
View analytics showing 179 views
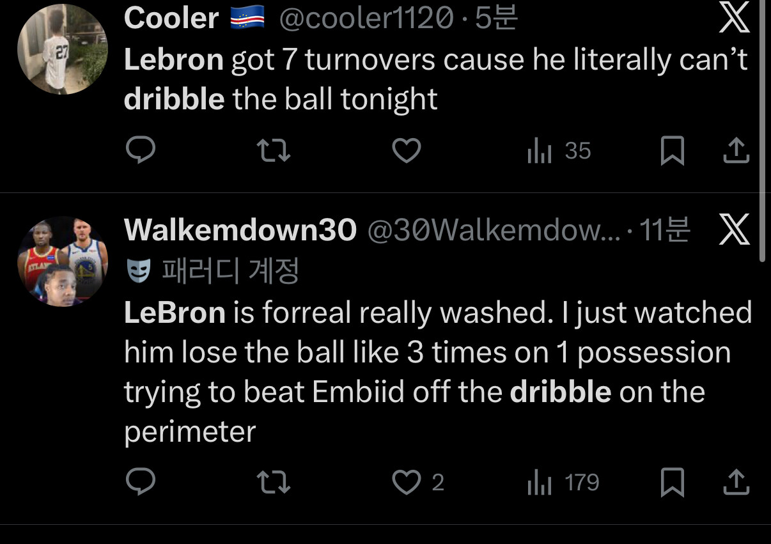click(x=563, y=483)
